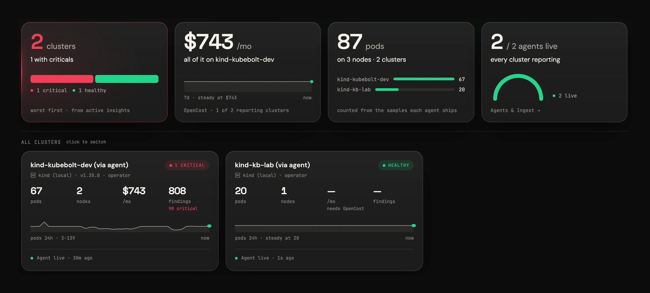650x293 pixels.
Task: Click the kind-kb-lab pod count bar
Action: point(415,89)
